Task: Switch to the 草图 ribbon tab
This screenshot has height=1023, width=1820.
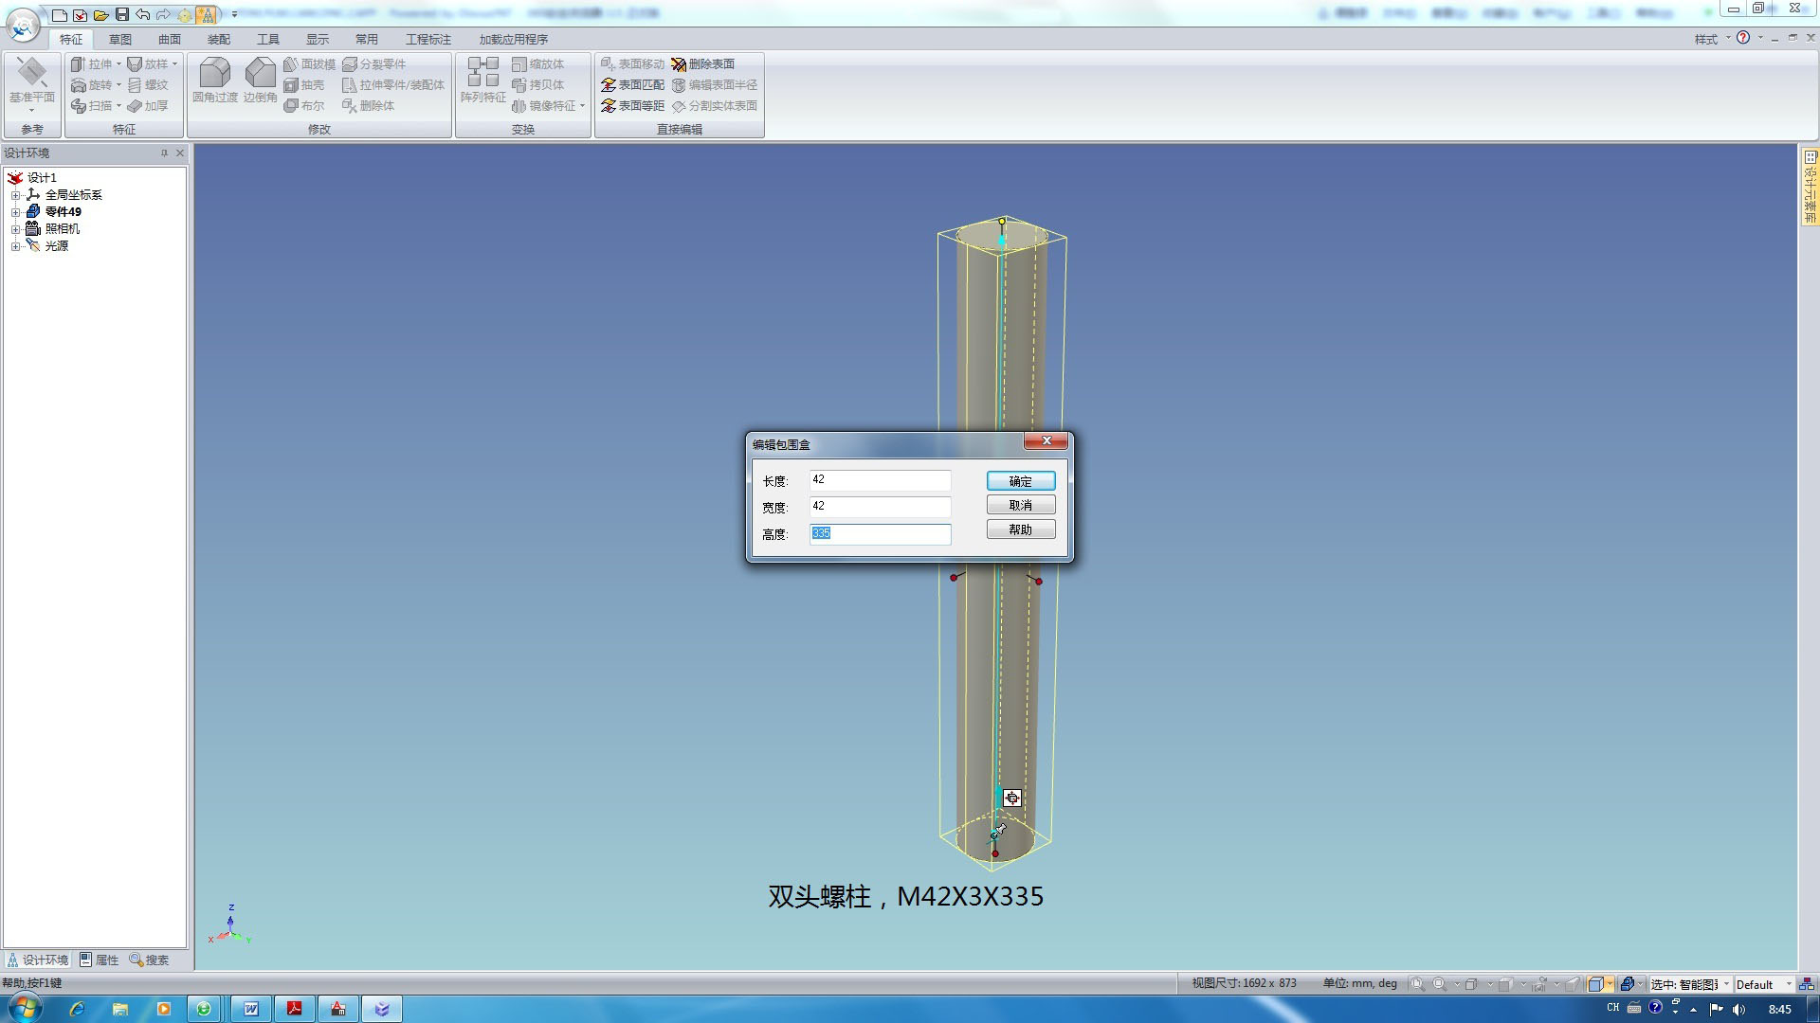Action: [x=119, y=39]
